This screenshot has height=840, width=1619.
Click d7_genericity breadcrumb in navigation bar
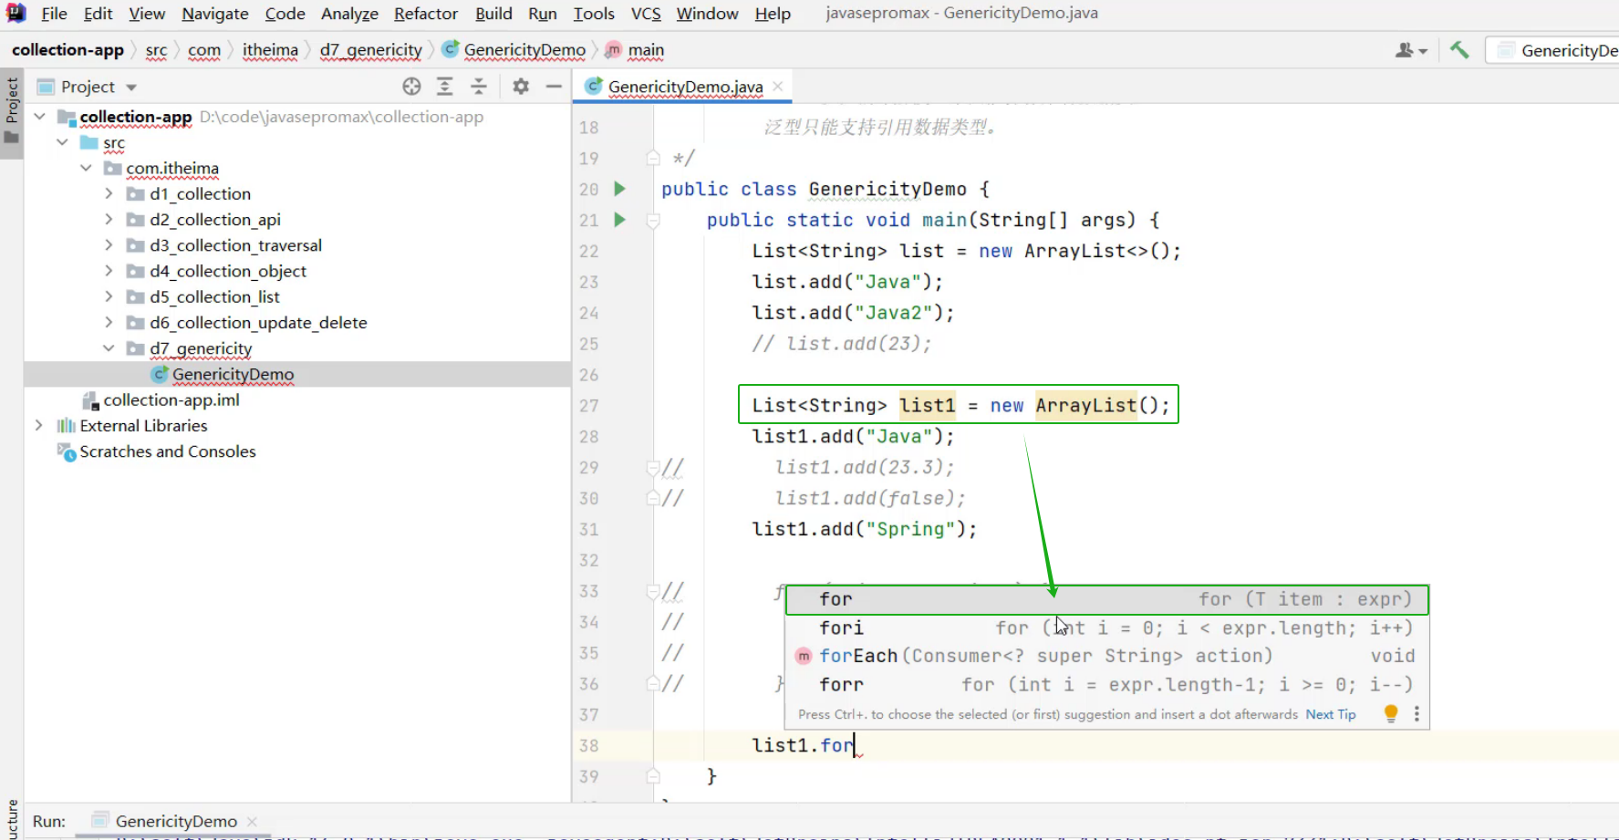pyautogui.click(x=370, y=50)
